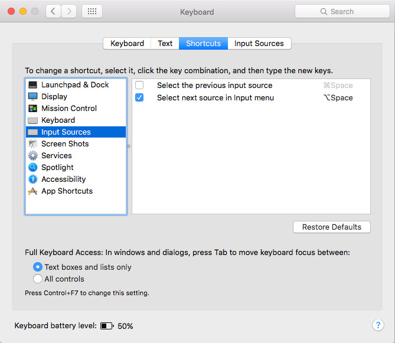Select Accessibility category

click(76, 179)
